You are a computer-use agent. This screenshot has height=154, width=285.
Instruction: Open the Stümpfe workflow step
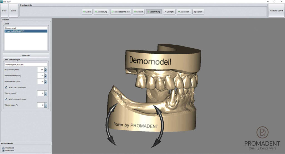[x=169, y=12]
